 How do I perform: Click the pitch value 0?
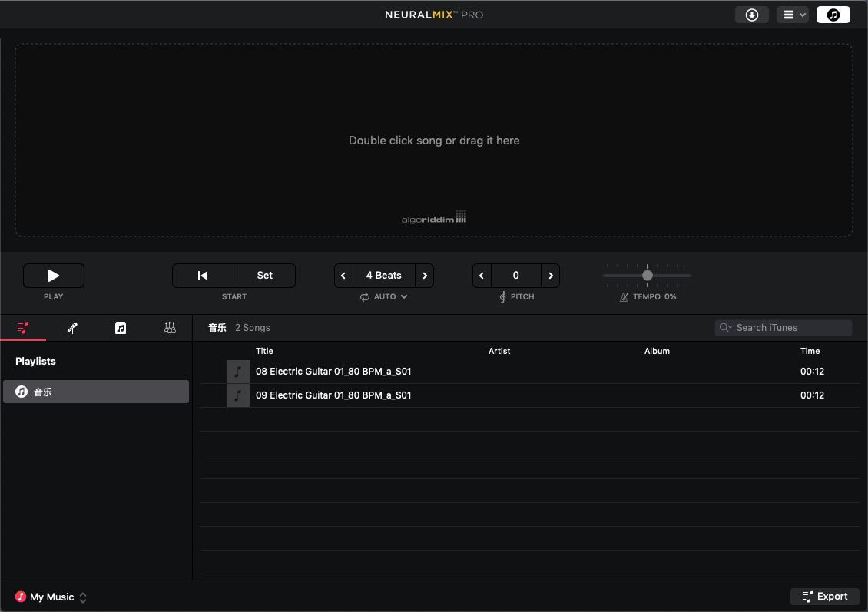click(516, 276)
